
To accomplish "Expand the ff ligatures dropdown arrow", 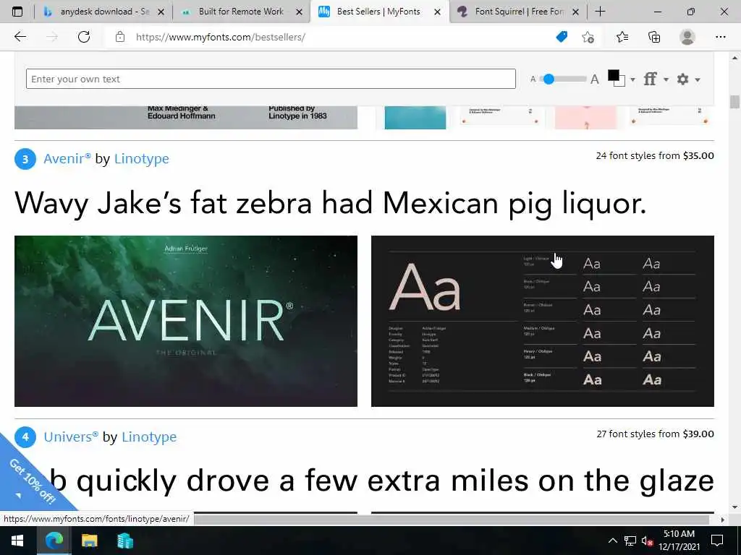I will click(666, 79).
